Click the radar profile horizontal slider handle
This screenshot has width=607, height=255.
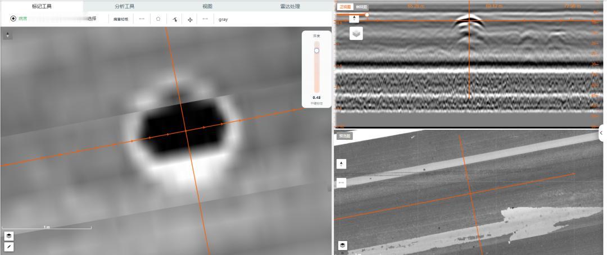[366, 15]
